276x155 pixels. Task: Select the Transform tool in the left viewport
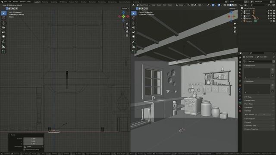[3, 37]
